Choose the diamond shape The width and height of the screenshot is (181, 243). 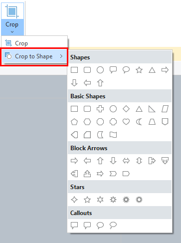[126, 109]
